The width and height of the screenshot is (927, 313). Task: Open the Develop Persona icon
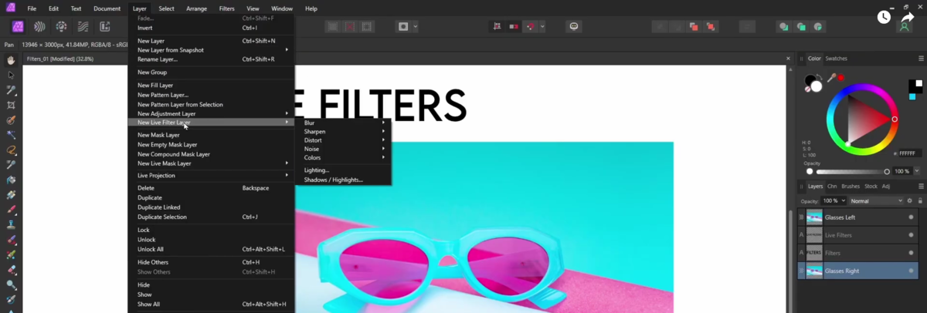coord(61,27)
